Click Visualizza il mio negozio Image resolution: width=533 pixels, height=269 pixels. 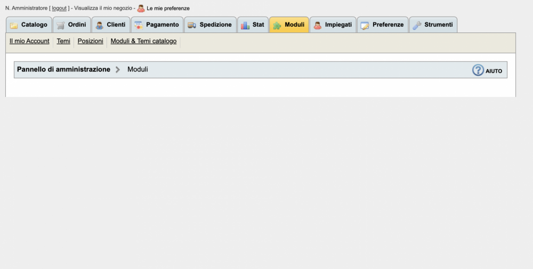(x=103, y=8)
